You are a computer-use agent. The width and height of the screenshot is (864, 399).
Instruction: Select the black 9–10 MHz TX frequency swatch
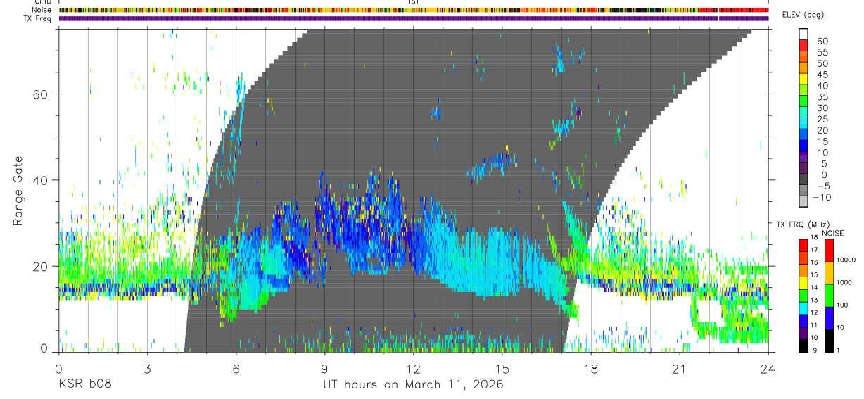tap(803, 344)
